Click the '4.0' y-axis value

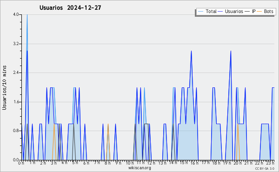[x=16, y=14]
